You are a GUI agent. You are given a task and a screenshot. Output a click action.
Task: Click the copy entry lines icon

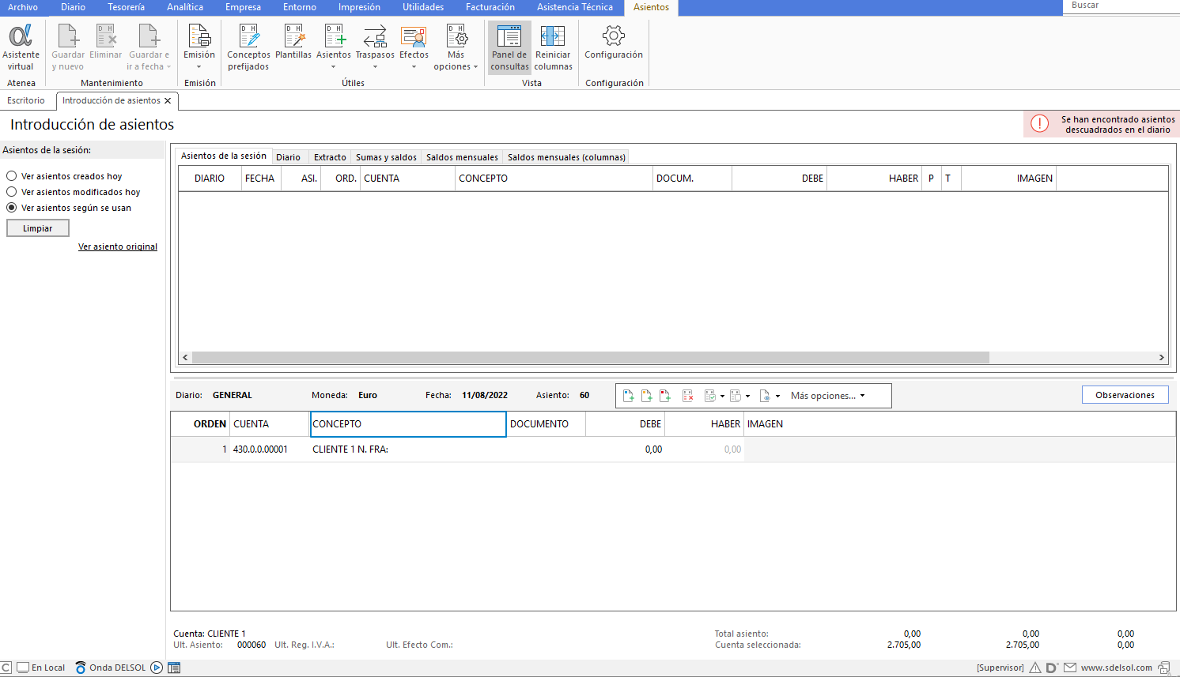point(736,396)
